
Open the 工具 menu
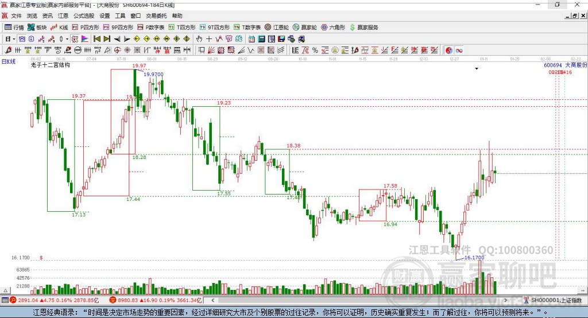(x=120, y=15)
